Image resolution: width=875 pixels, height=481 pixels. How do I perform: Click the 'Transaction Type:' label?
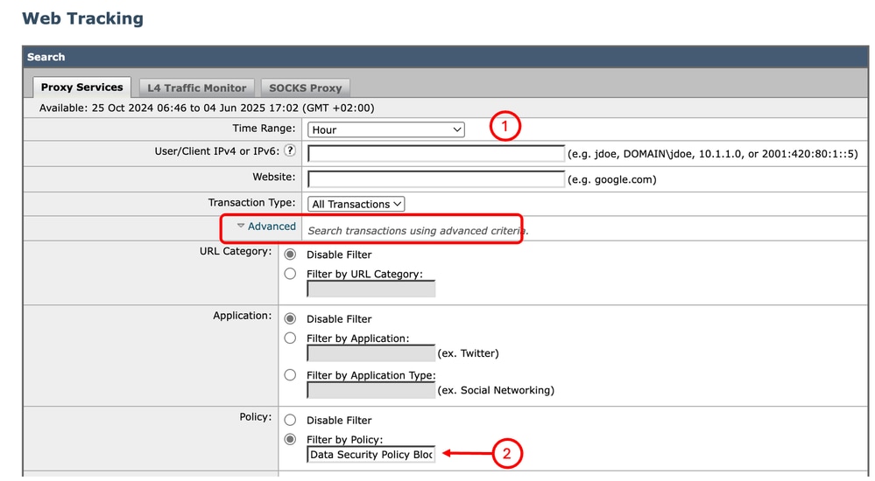[251, 202]
